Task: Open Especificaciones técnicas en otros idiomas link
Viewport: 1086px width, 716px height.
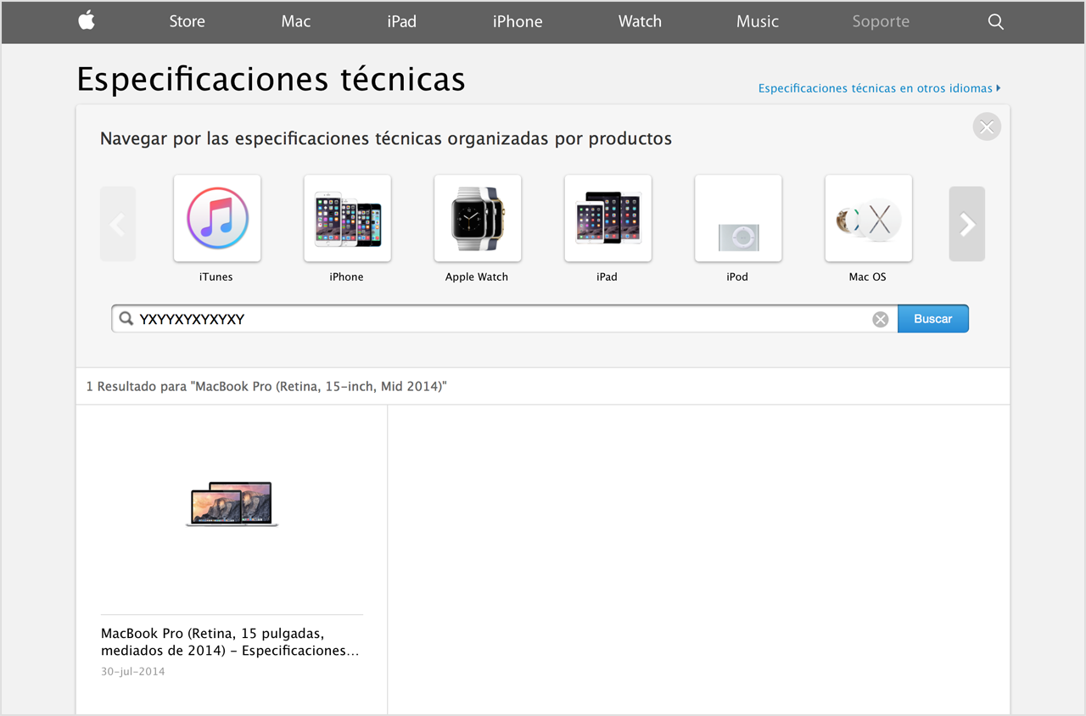Action: click(x=878, y=88)
